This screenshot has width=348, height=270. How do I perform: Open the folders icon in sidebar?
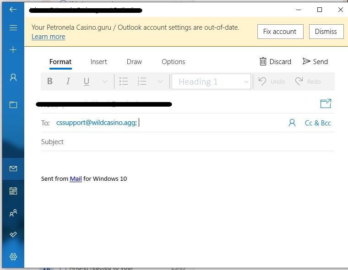pos(13,105)
